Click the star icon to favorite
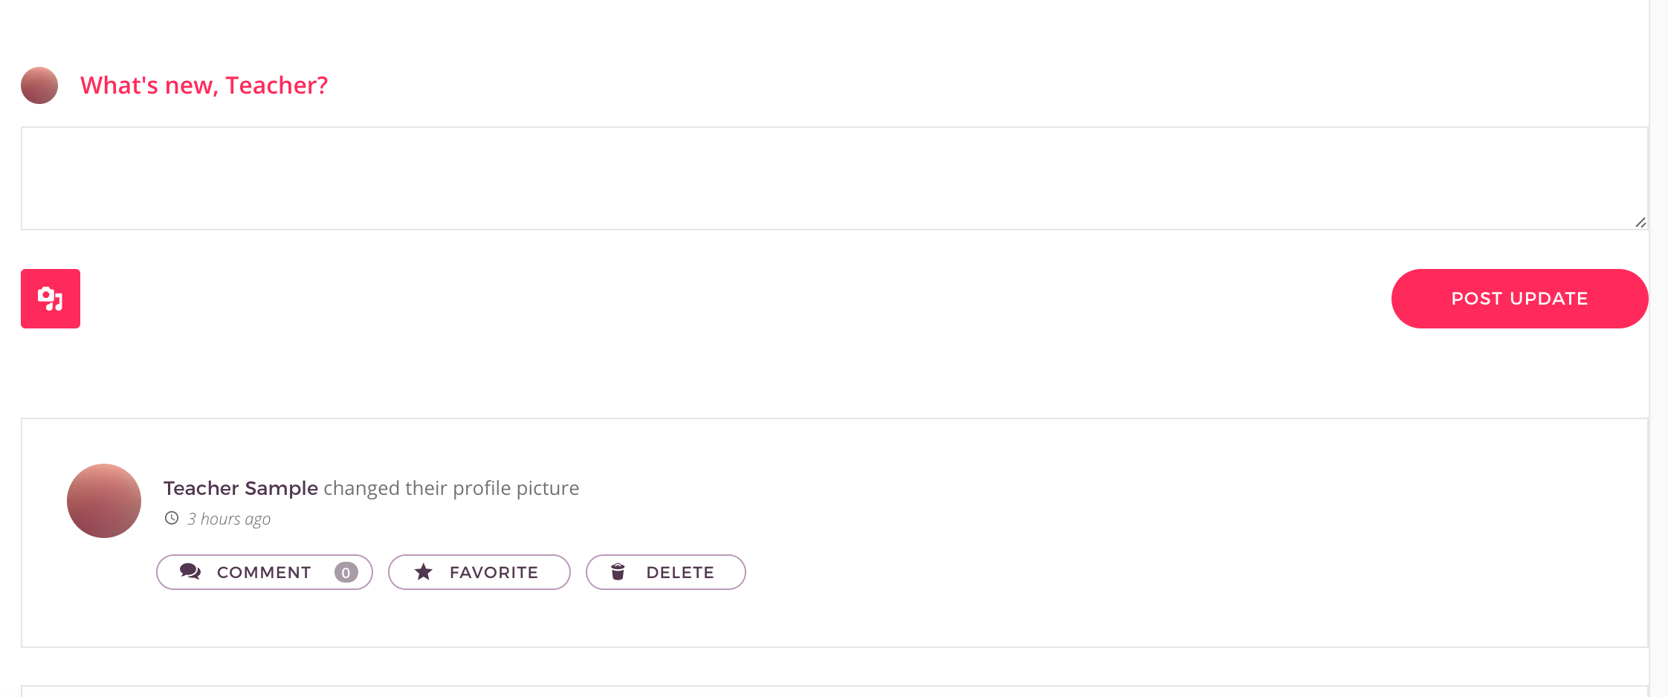This screenshot has height=697, width=1668. point(424,571)
